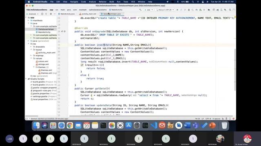
Task: Open Spotlight search in the menu bar
Action: tap(193, 2)
